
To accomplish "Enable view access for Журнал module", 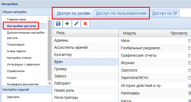I will [190, 63].
